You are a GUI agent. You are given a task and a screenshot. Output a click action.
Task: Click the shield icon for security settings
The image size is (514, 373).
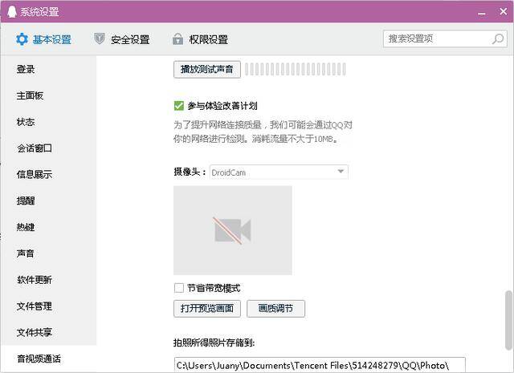point(100,39)
